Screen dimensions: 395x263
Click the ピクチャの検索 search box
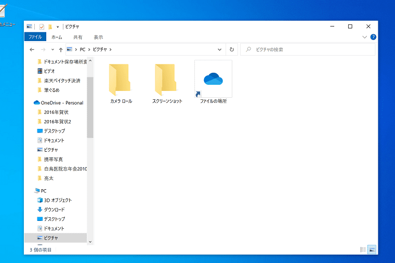(308, 49)
